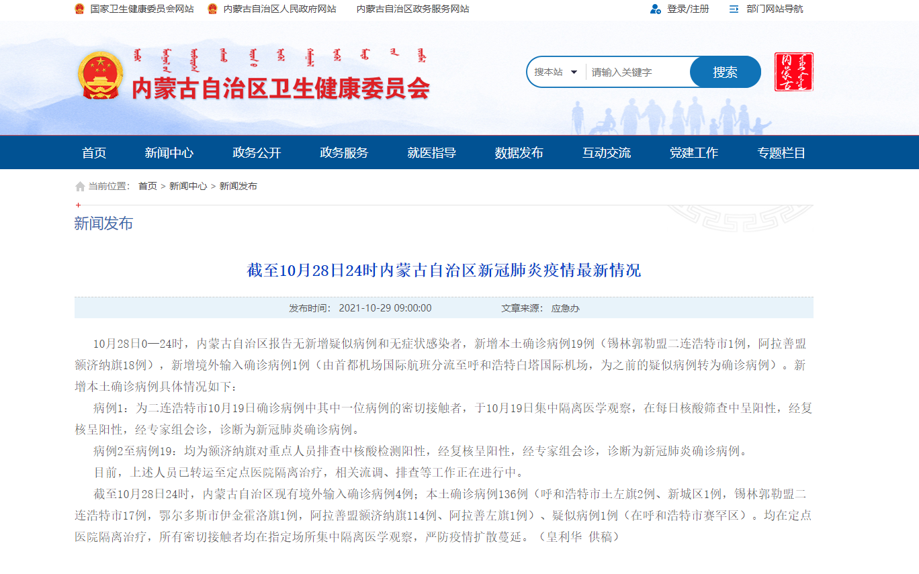Open the 搜本站 search scope dropdown
The height and width of the screenshot is (574, 919).
click(556, 73)
